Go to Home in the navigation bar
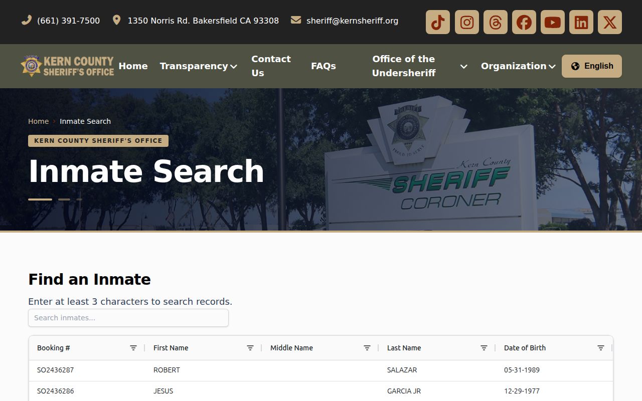 pos(133,66)
